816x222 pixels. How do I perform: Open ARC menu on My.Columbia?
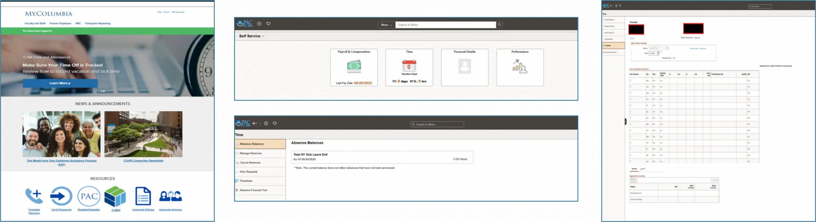point(78,23)
